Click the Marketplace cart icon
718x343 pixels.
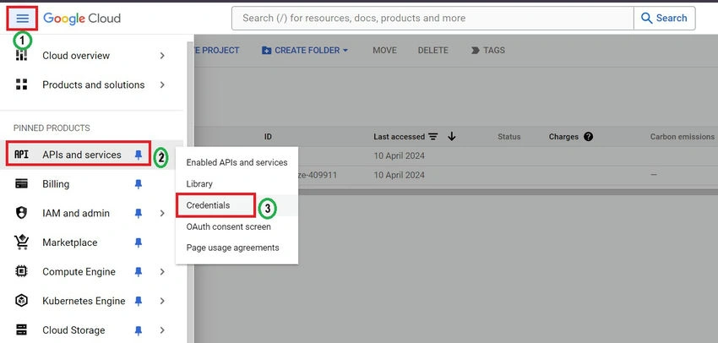point(21,242)
